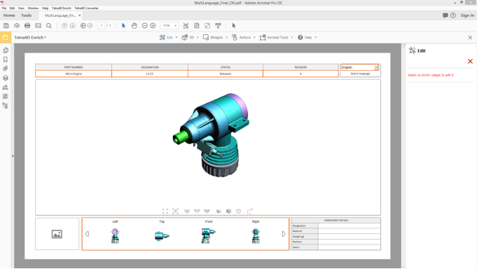Image resolution: width=477 pixels, height=269 pixels.
Task: Open the attachments paperclip panel icon
Action: coord(6,69)
